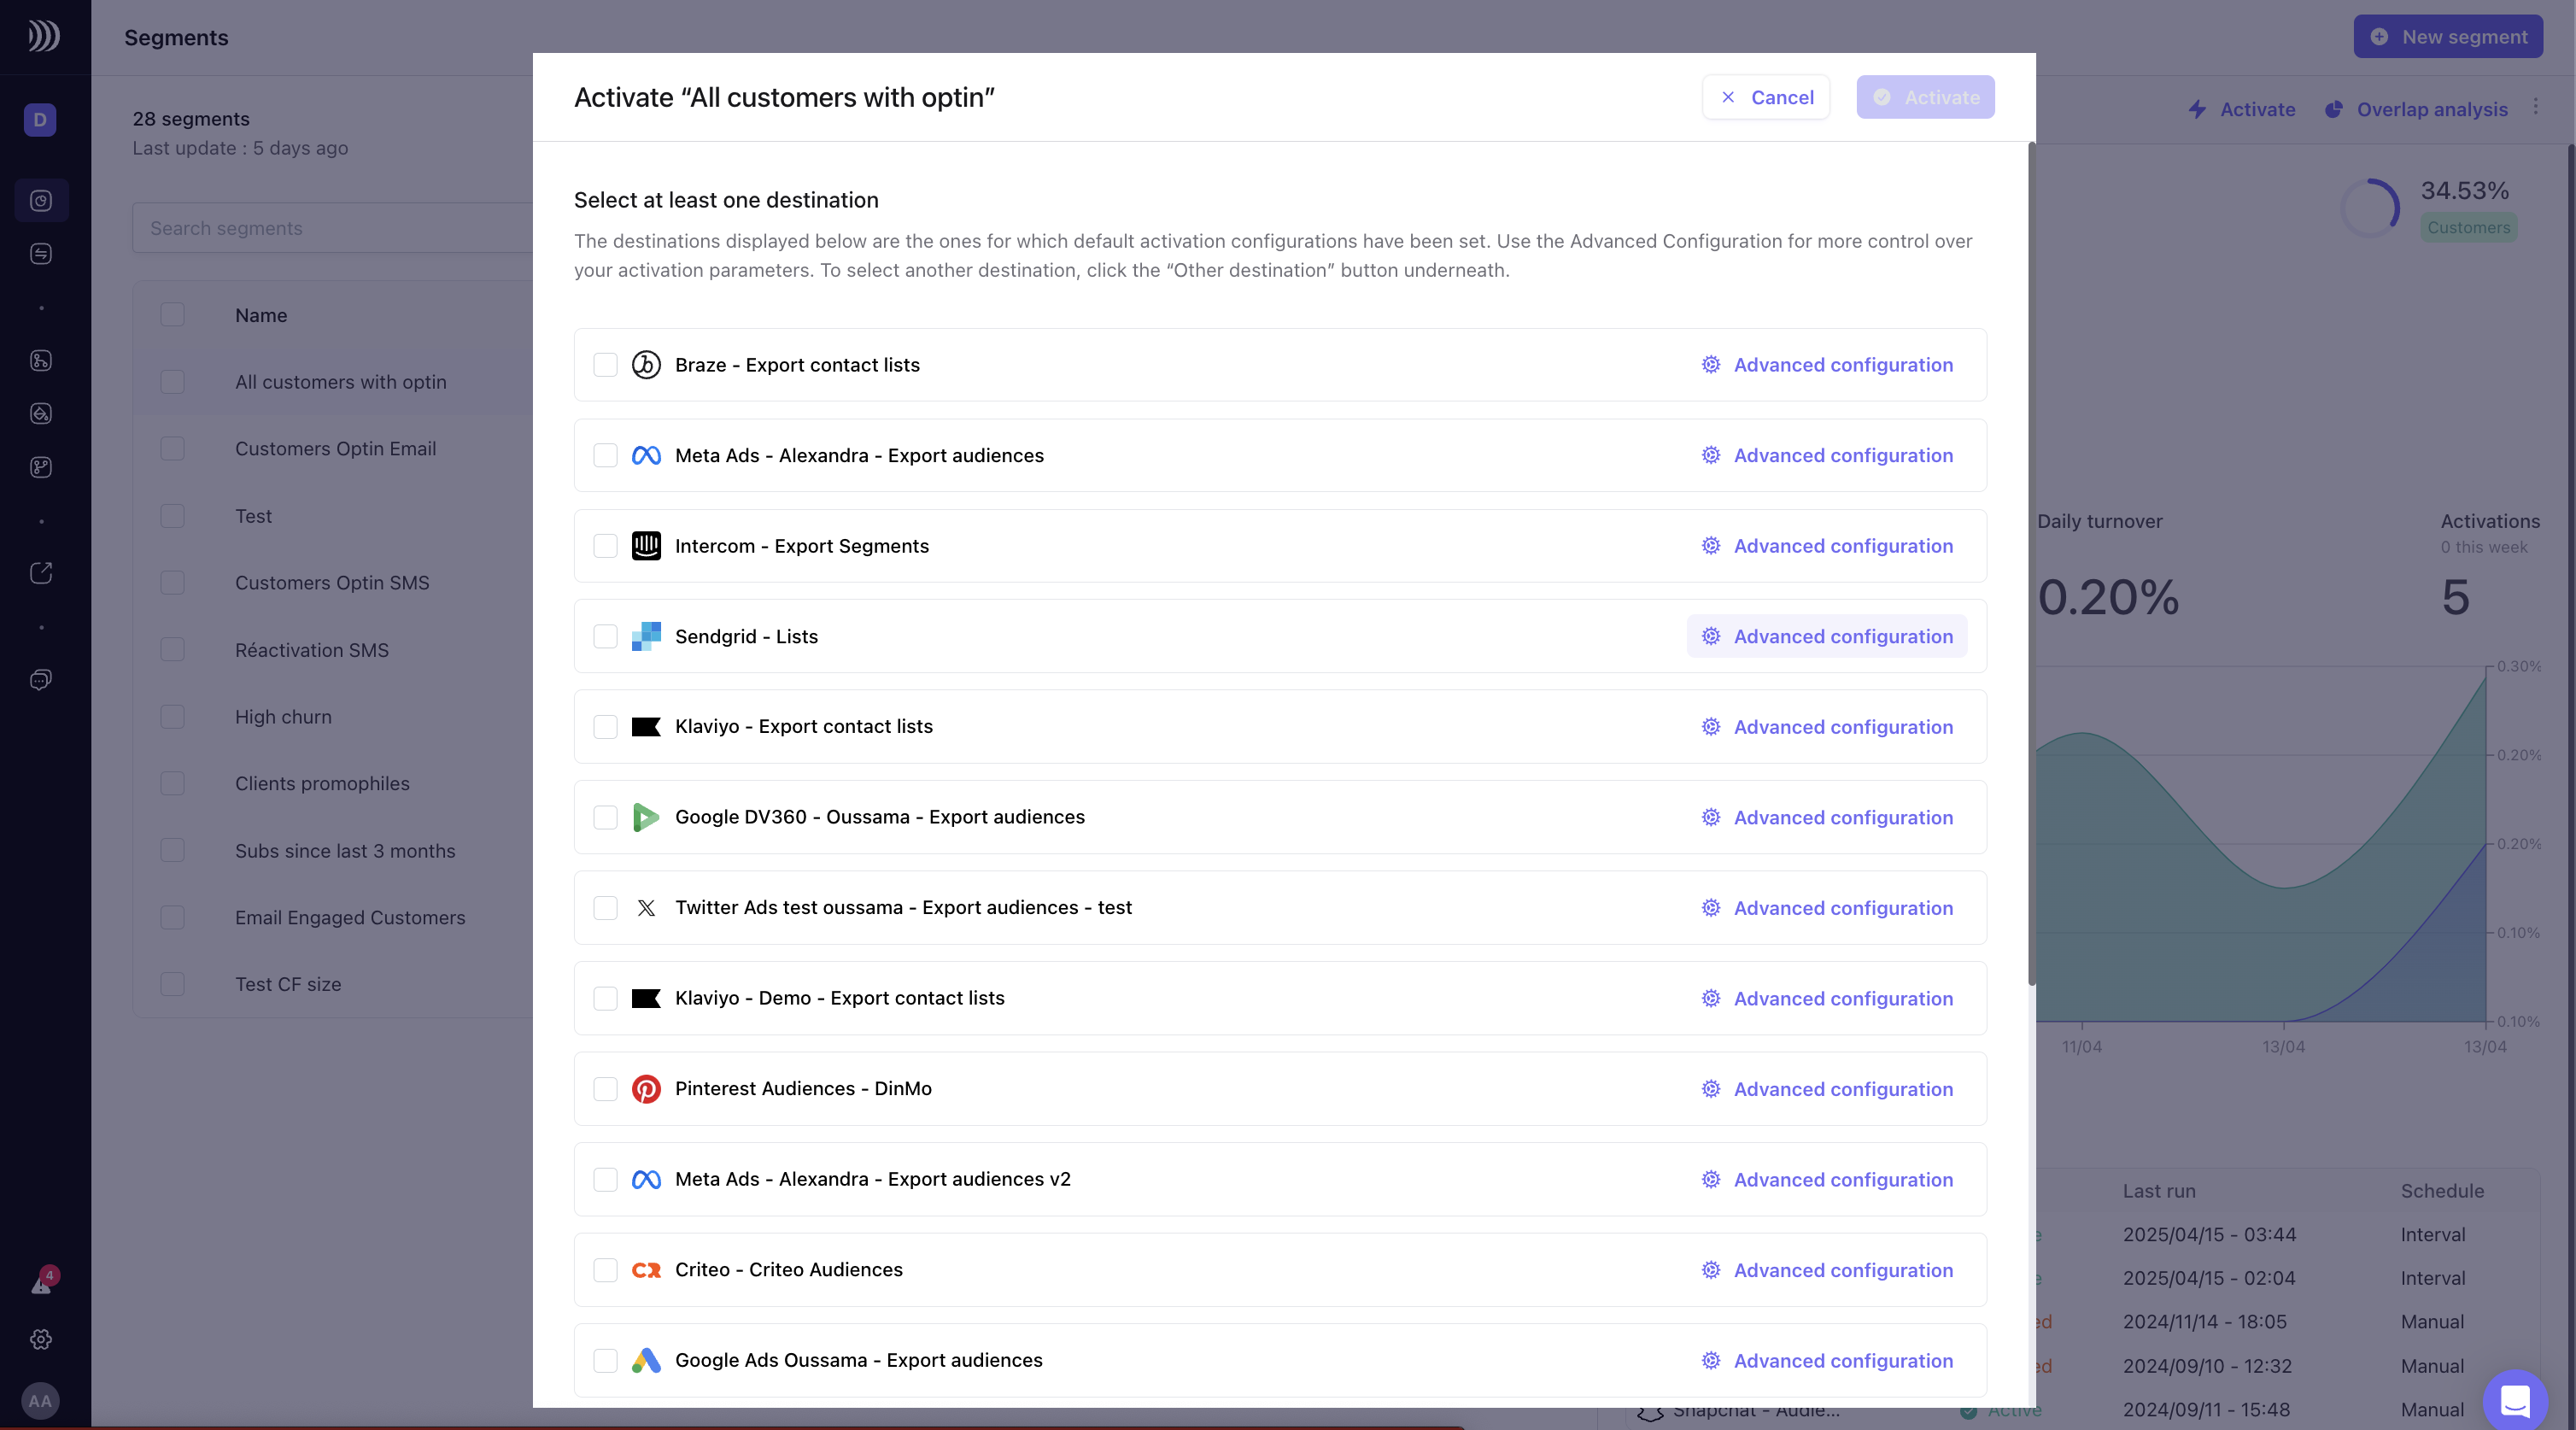Click the Google DV360 play icon
This screenshot has width=2576, height=1430.
pyautogui.click(x=646, y=817)
